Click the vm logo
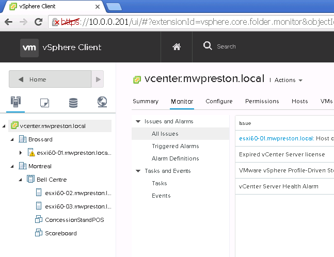Screen dimensions: 334x257 click(x=29, y=47)
